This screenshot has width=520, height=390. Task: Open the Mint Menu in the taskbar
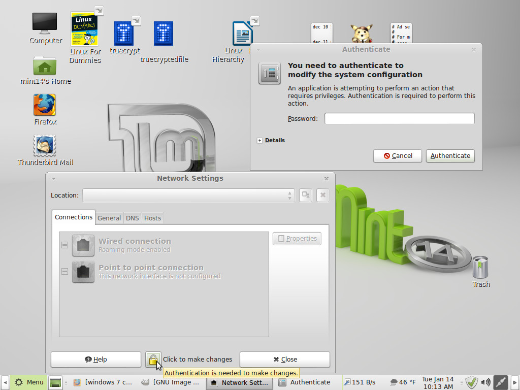click(x=29, y=382)
